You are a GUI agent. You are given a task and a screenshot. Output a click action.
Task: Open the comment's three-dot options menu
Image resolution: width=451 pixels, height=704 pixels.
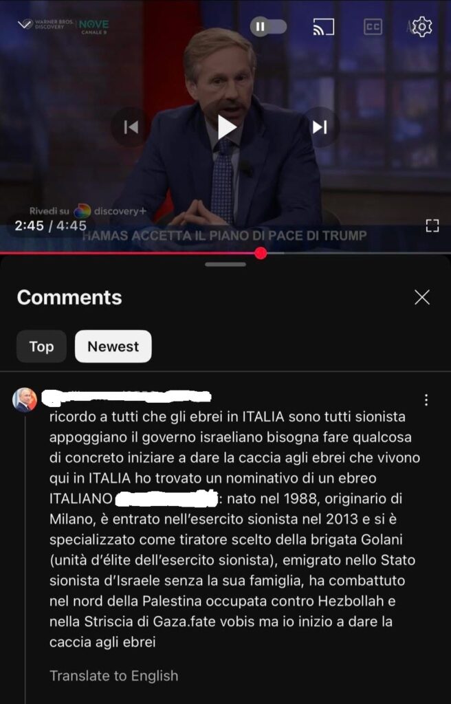click(426, 400)
